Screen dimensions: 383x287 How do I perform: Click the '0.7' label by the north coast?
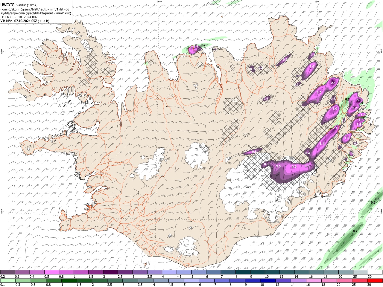203,46
